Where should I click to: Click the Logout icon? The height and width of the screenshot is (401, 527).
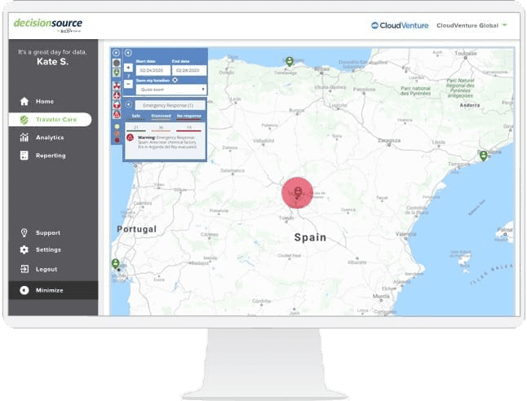pyautogui.click(x=24, y=269)
